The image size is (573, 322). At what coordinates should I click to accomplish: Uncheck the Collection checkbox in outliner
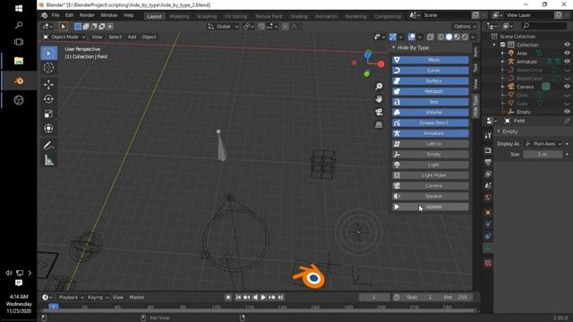(x=502, y=45)
